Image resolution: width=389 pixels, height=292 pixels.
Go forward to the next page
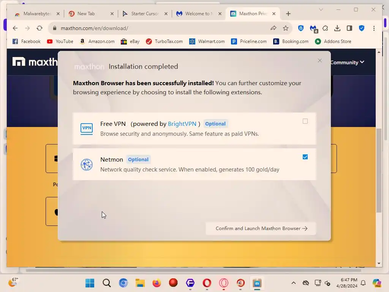coord(27,28)
